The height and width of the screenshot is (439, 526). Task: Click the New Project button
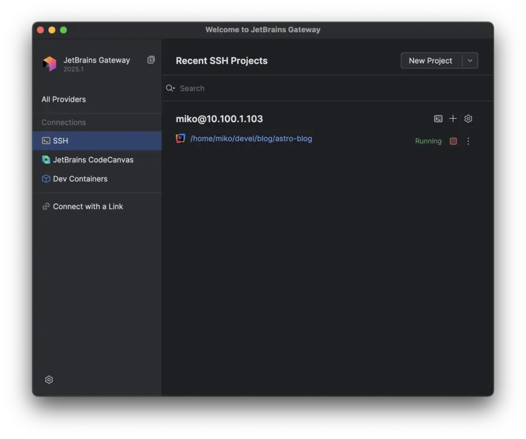coord(430,60)
